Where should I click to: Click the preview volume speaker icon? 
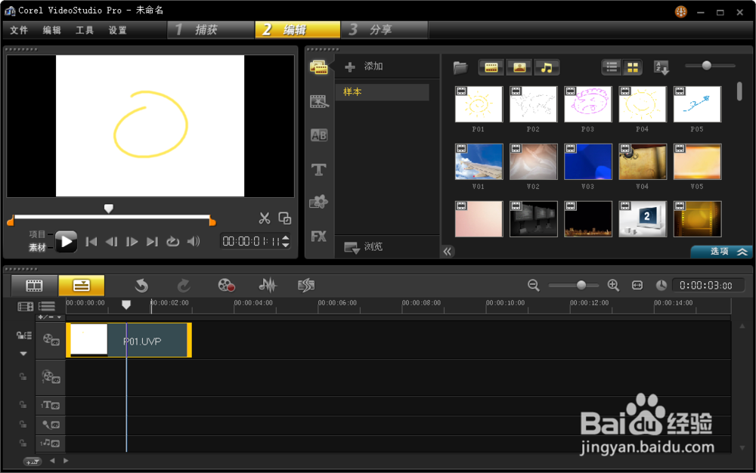tap(194, 241)
